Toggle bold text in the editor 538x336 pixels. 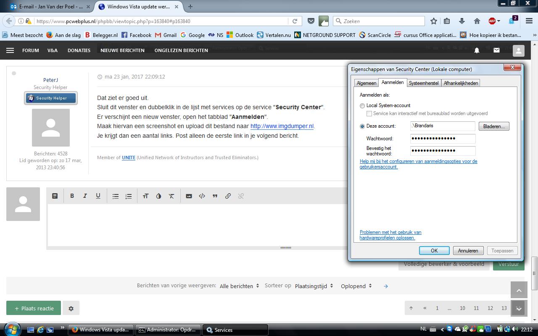(x=72, y=196)
